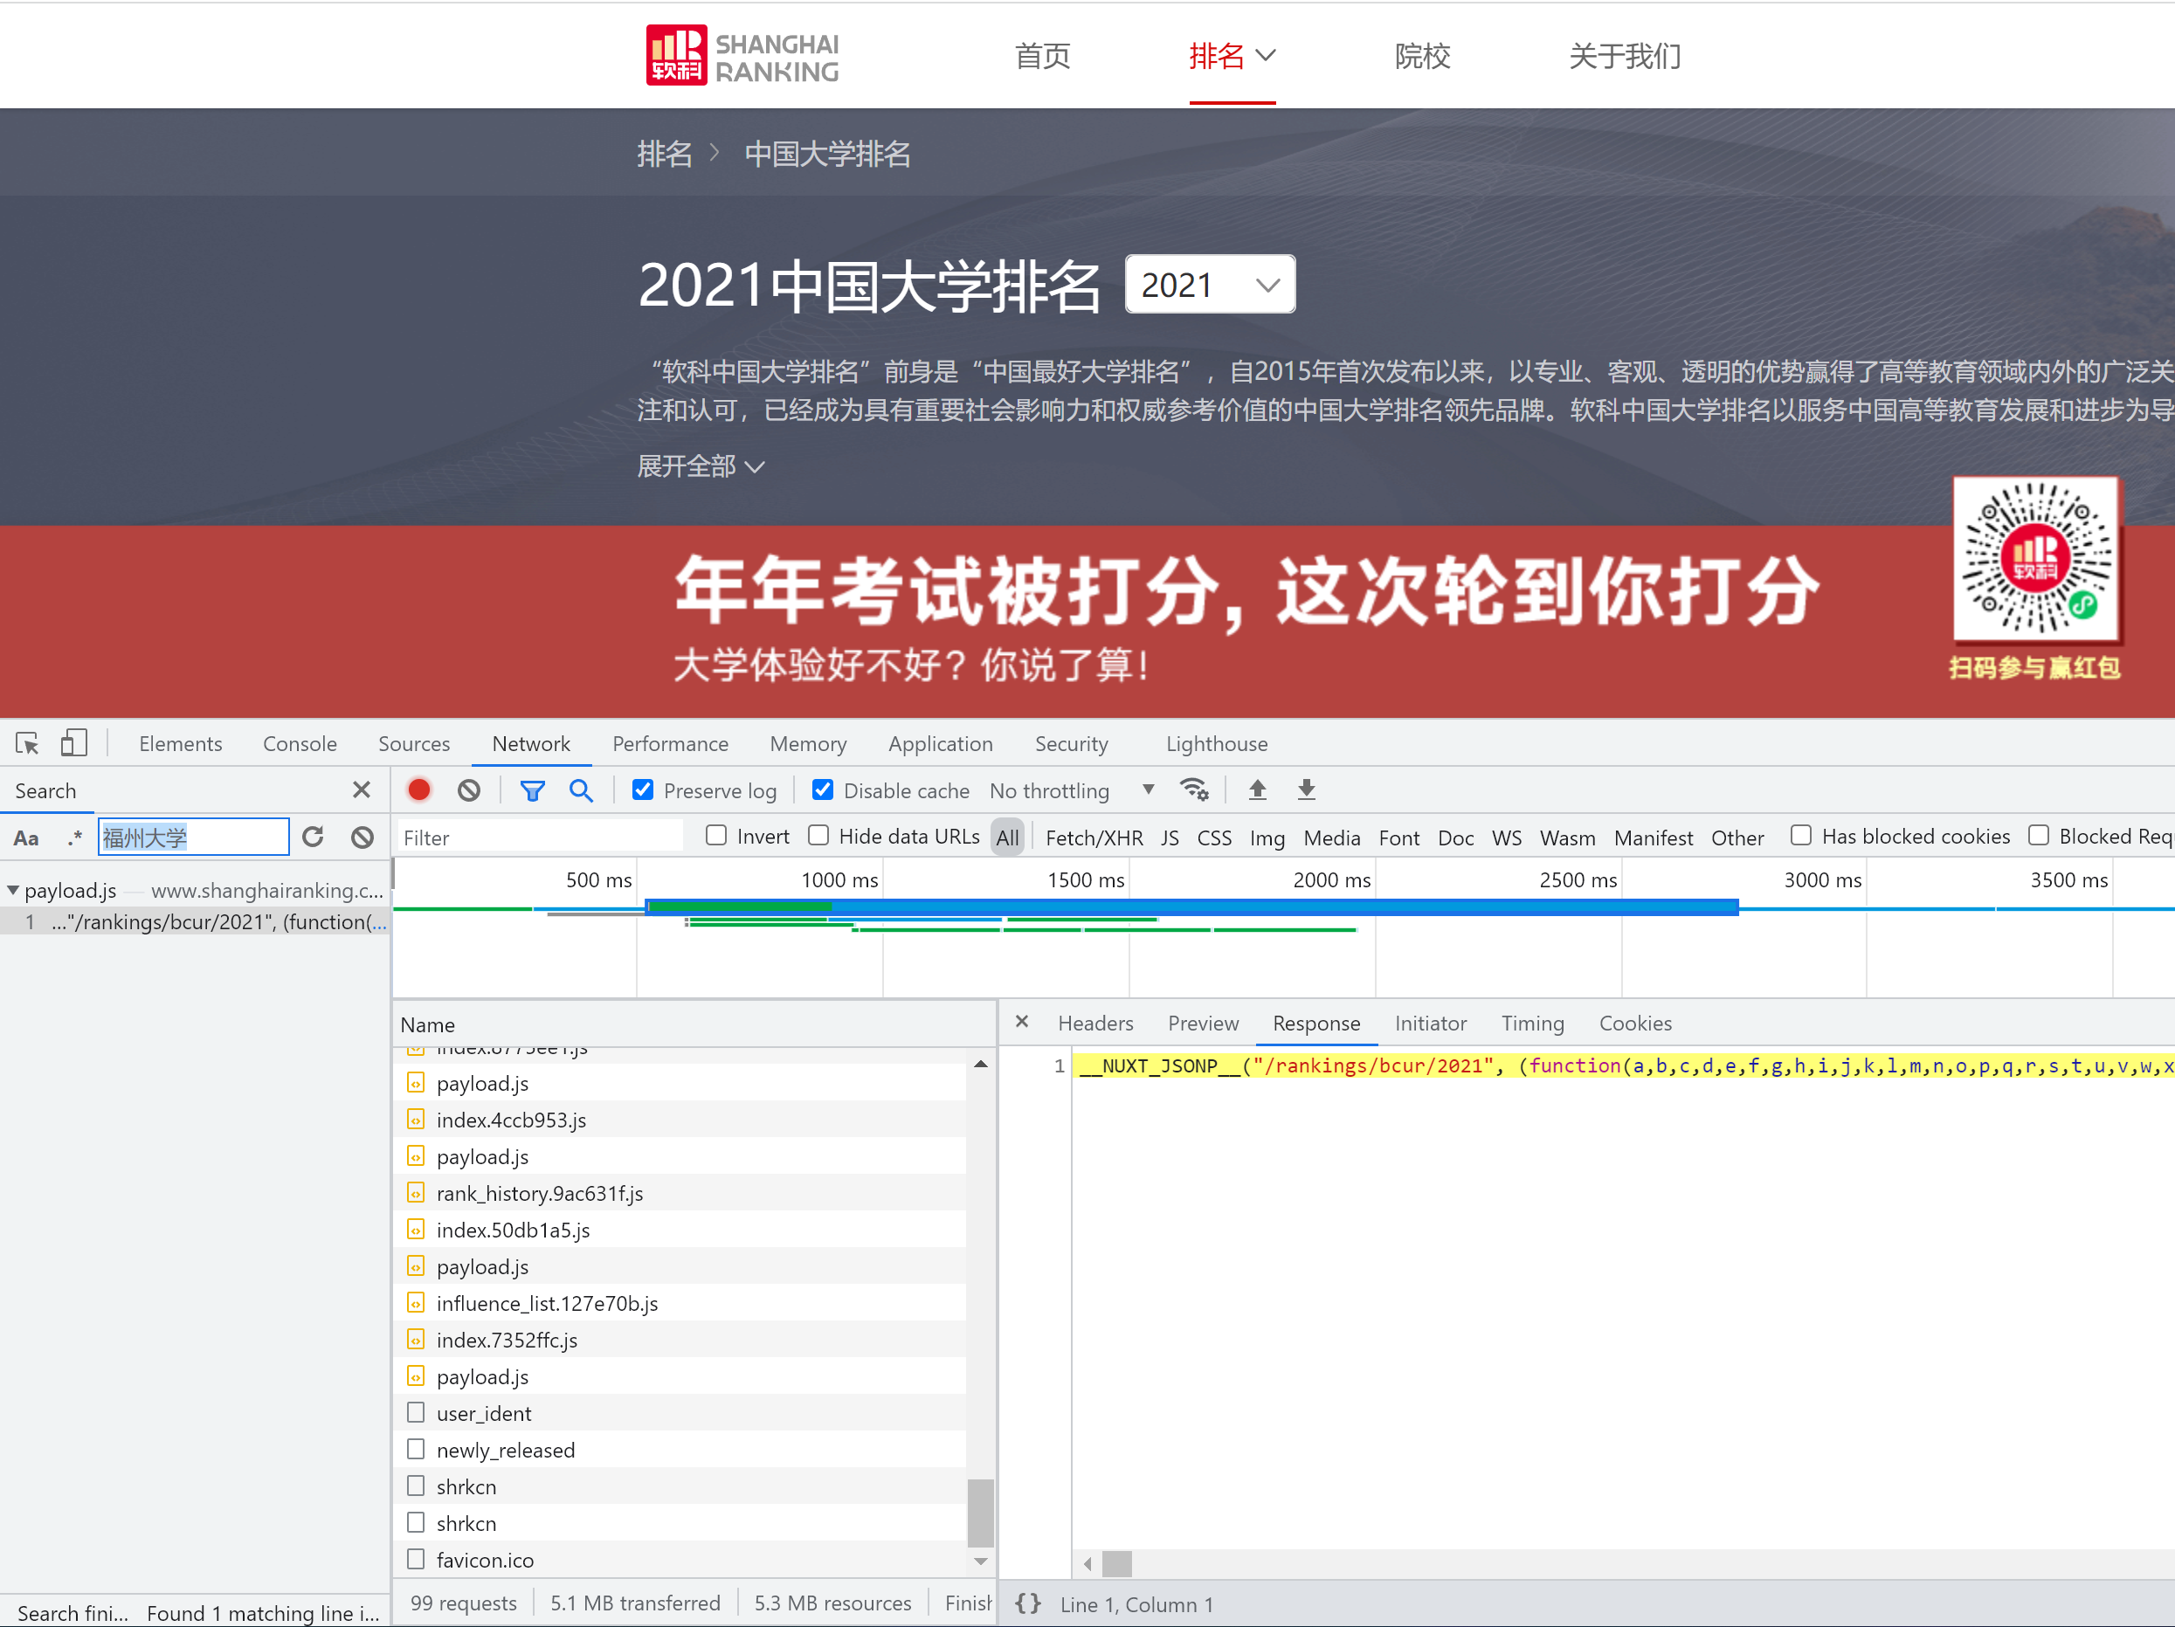Click the red record network log icon
2175x1627 pixels.
[419, 790]
